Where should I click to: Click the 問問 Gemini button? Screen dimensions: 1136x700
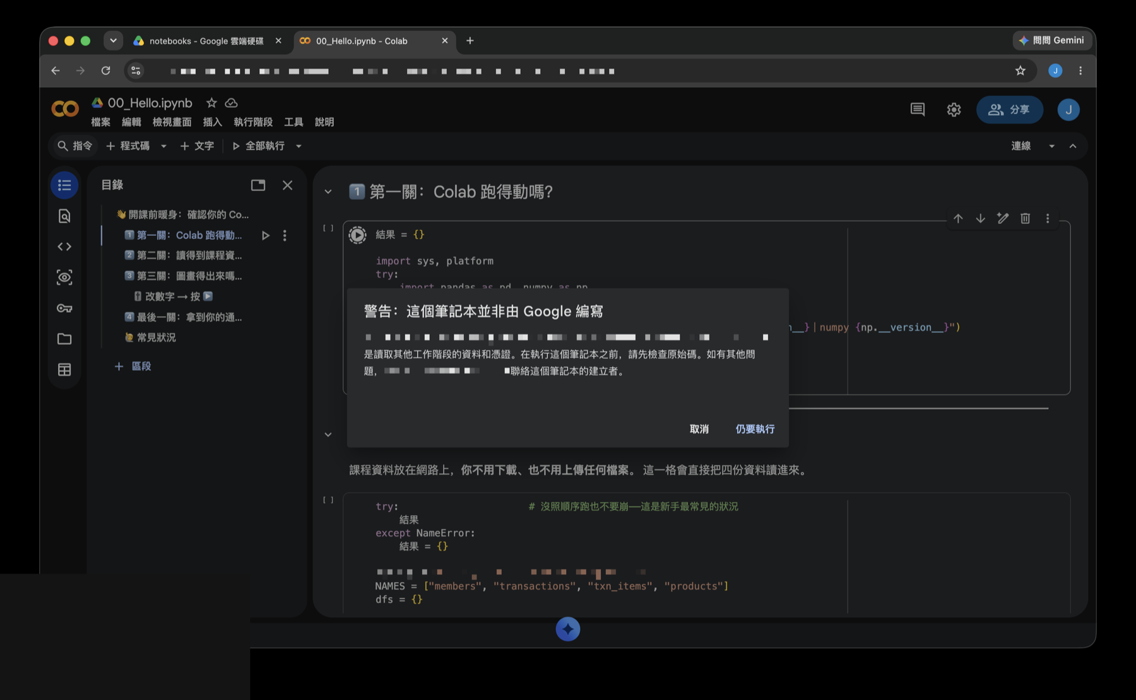[x=1051, y=40]
